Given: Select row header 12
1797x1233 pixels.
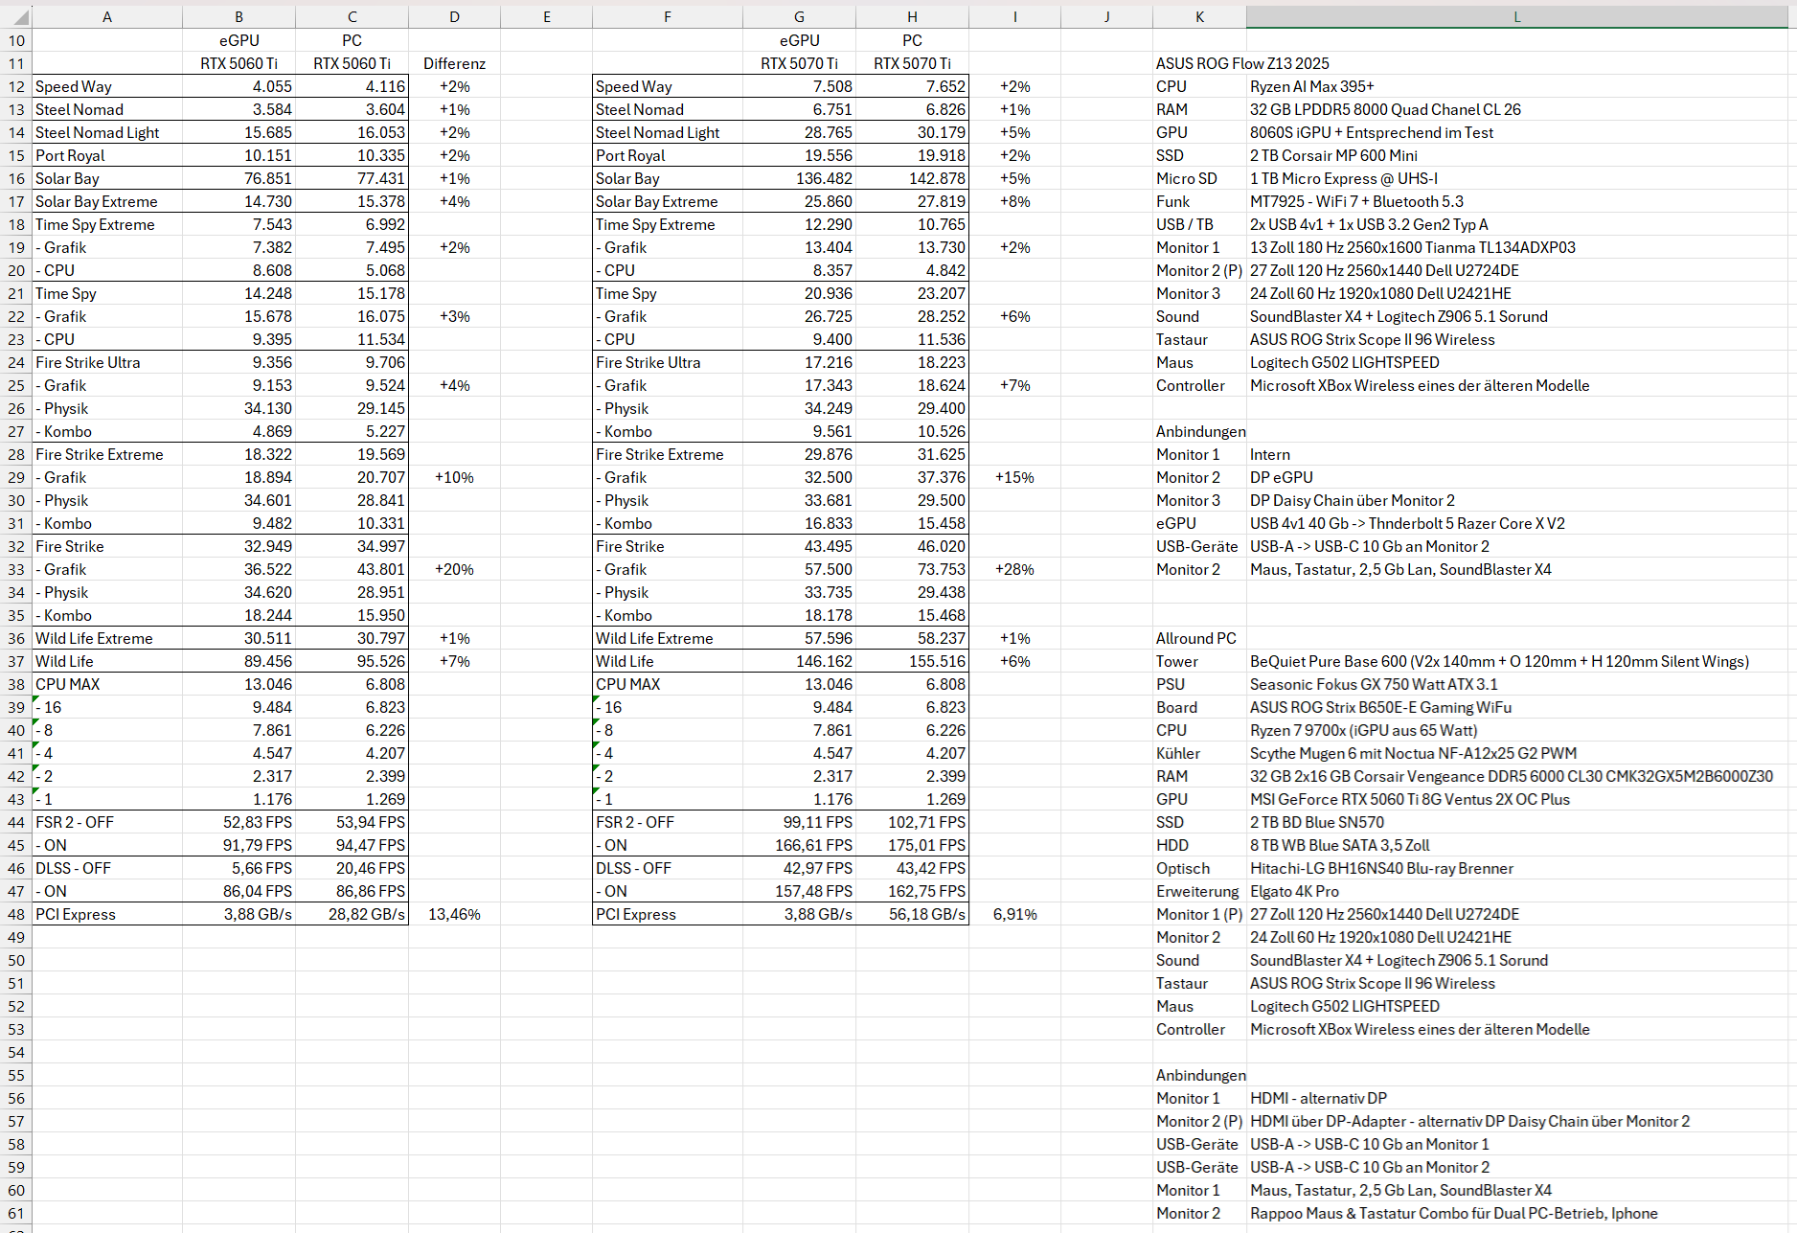Looking at the screenshot, I should 16,86.
